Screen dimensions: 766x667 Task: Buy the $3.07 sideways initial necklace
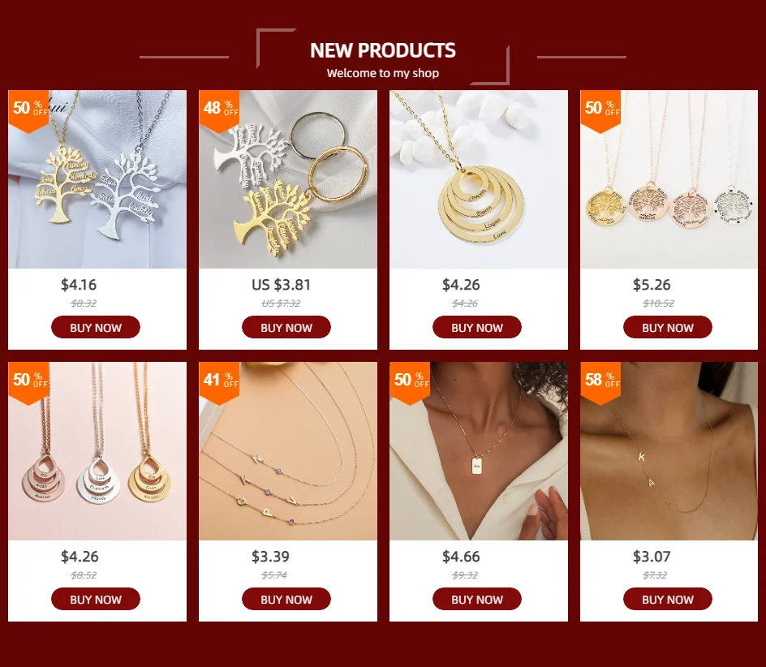[667, 599]
